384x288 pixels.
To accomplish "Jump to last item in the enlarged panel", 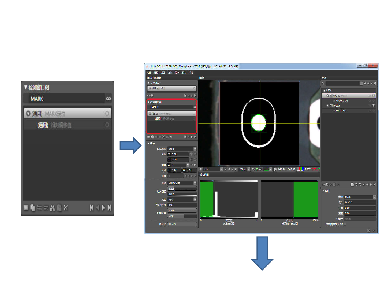I will pyautogui.click(x=109, y=208).
